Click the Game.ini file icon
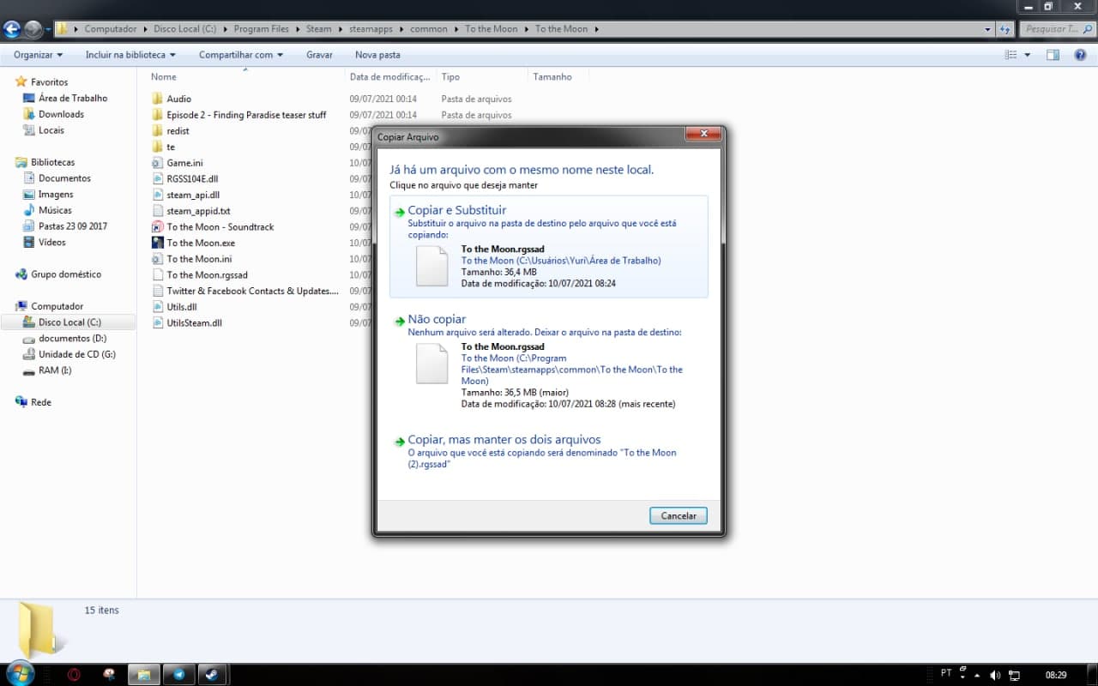This screenshot has height=686, width=1098. (x=157, y=163)
